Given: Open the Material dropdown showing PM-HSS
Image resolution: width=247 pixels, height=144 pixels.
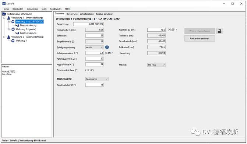Looking at the screenshot, I should pyautogui.click(x=156, y=65).
